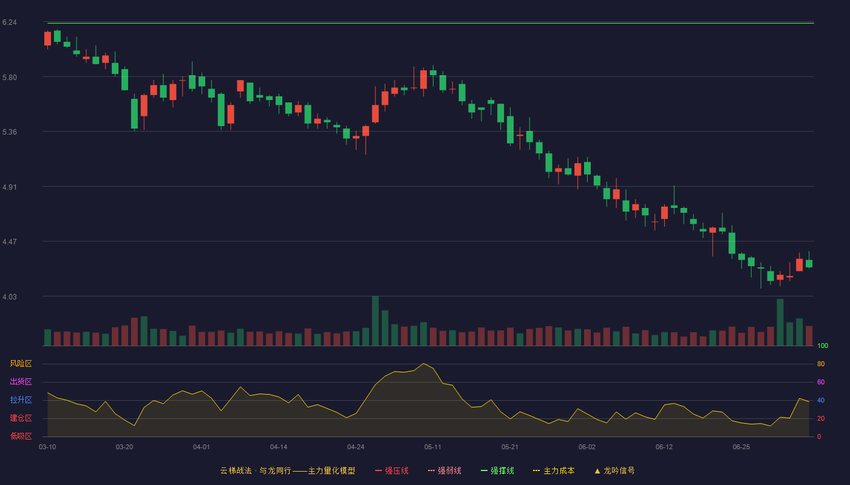Click the 20 indicator scale value
The width and height of the screenshot is (850, 485).
tap(821, 418)
